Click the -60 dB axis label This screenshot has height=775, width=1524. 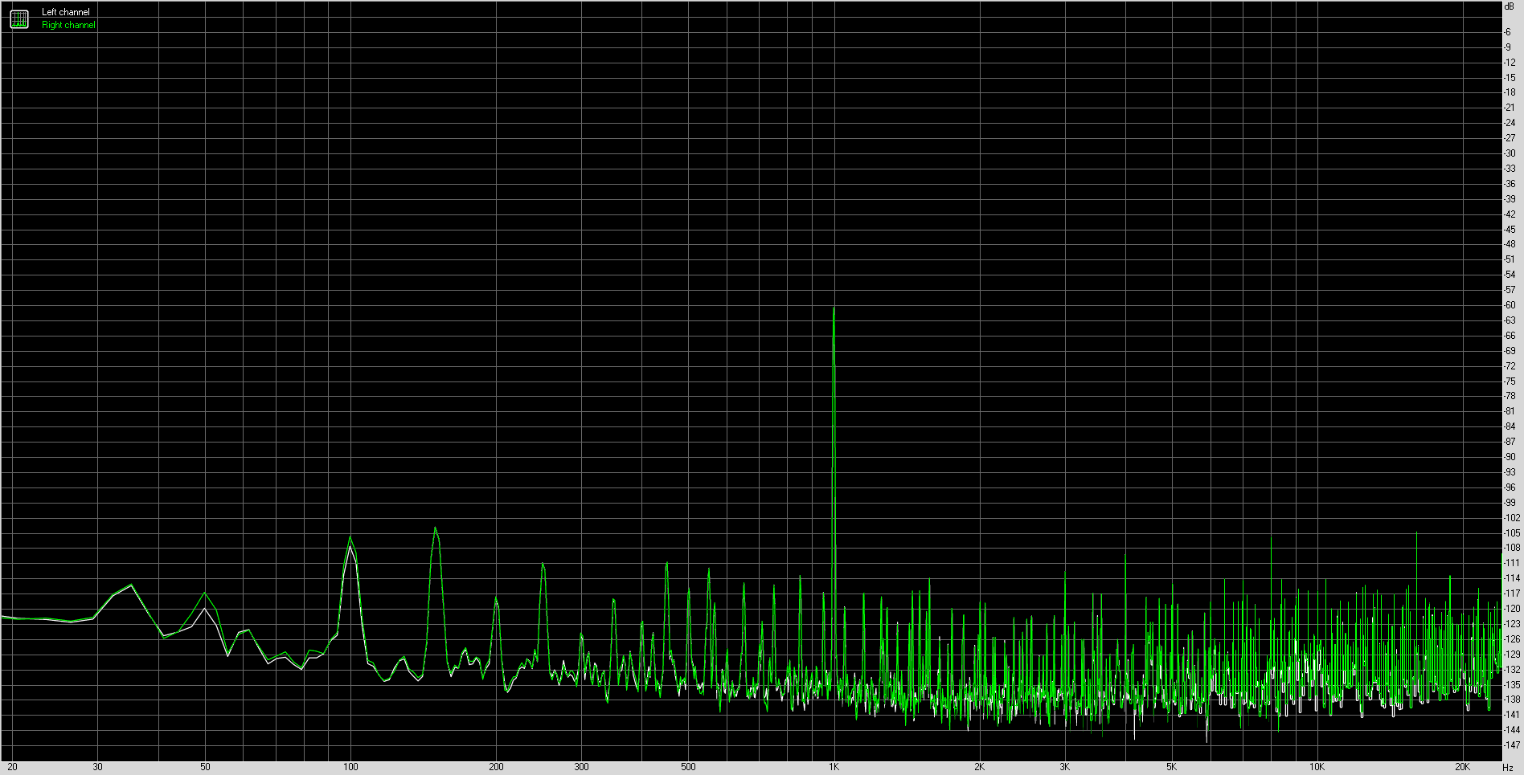point(1510,305)
